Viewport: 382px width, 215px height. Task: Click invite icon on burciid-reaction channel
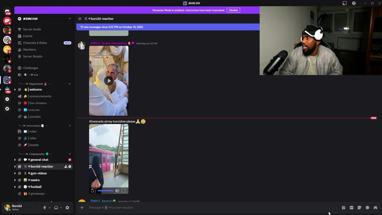pyautogui.click(x=66, y=167)
